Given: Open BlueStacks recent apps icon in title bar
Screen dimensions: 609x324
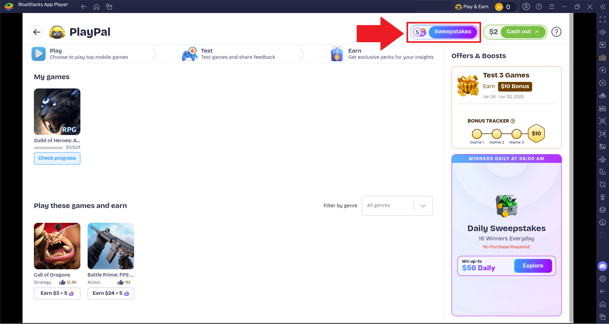Looking at the screenshot, I should pos(109,7).
